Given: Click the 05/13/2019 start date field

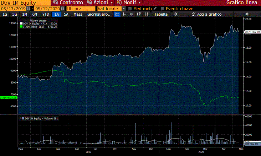Looking at the screenshot, I should pyautogui.click(x=13, y=9).
